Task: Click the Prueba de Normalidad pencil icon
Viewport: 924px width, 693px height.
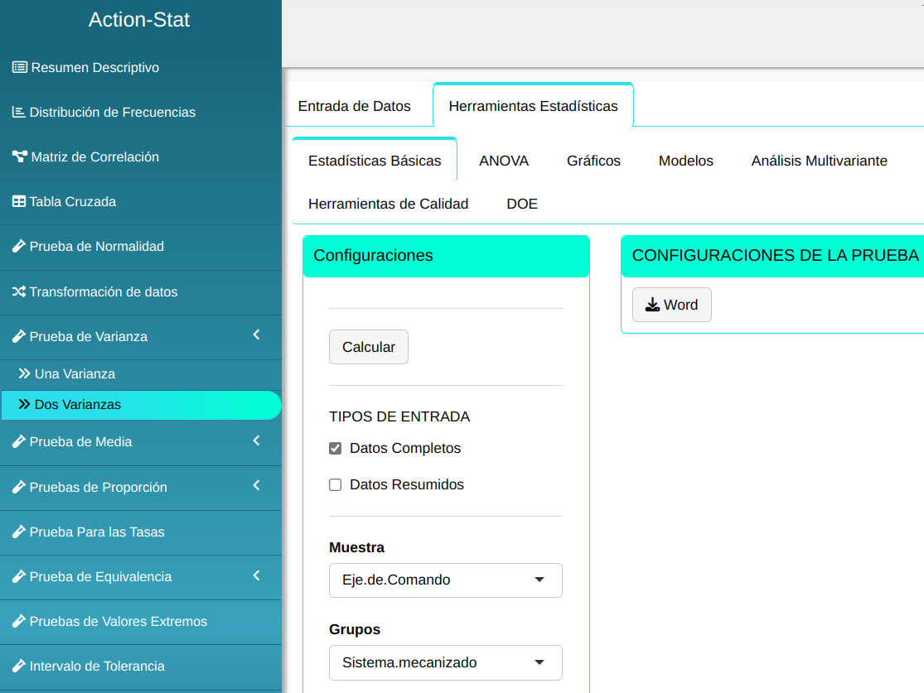Action: 18,246
